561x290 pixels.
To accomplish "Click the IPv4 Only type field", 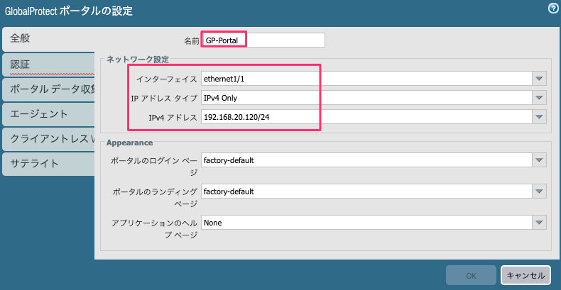I will [x=366, y=98].
